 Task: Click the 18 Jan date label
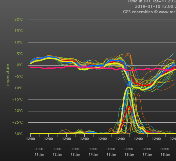point(165,155)
